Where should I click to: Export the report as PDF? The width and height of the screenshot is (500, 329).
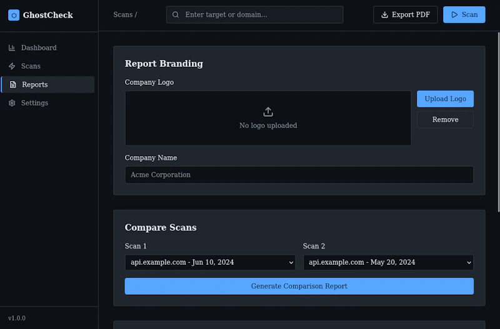[x=405, y=14]
